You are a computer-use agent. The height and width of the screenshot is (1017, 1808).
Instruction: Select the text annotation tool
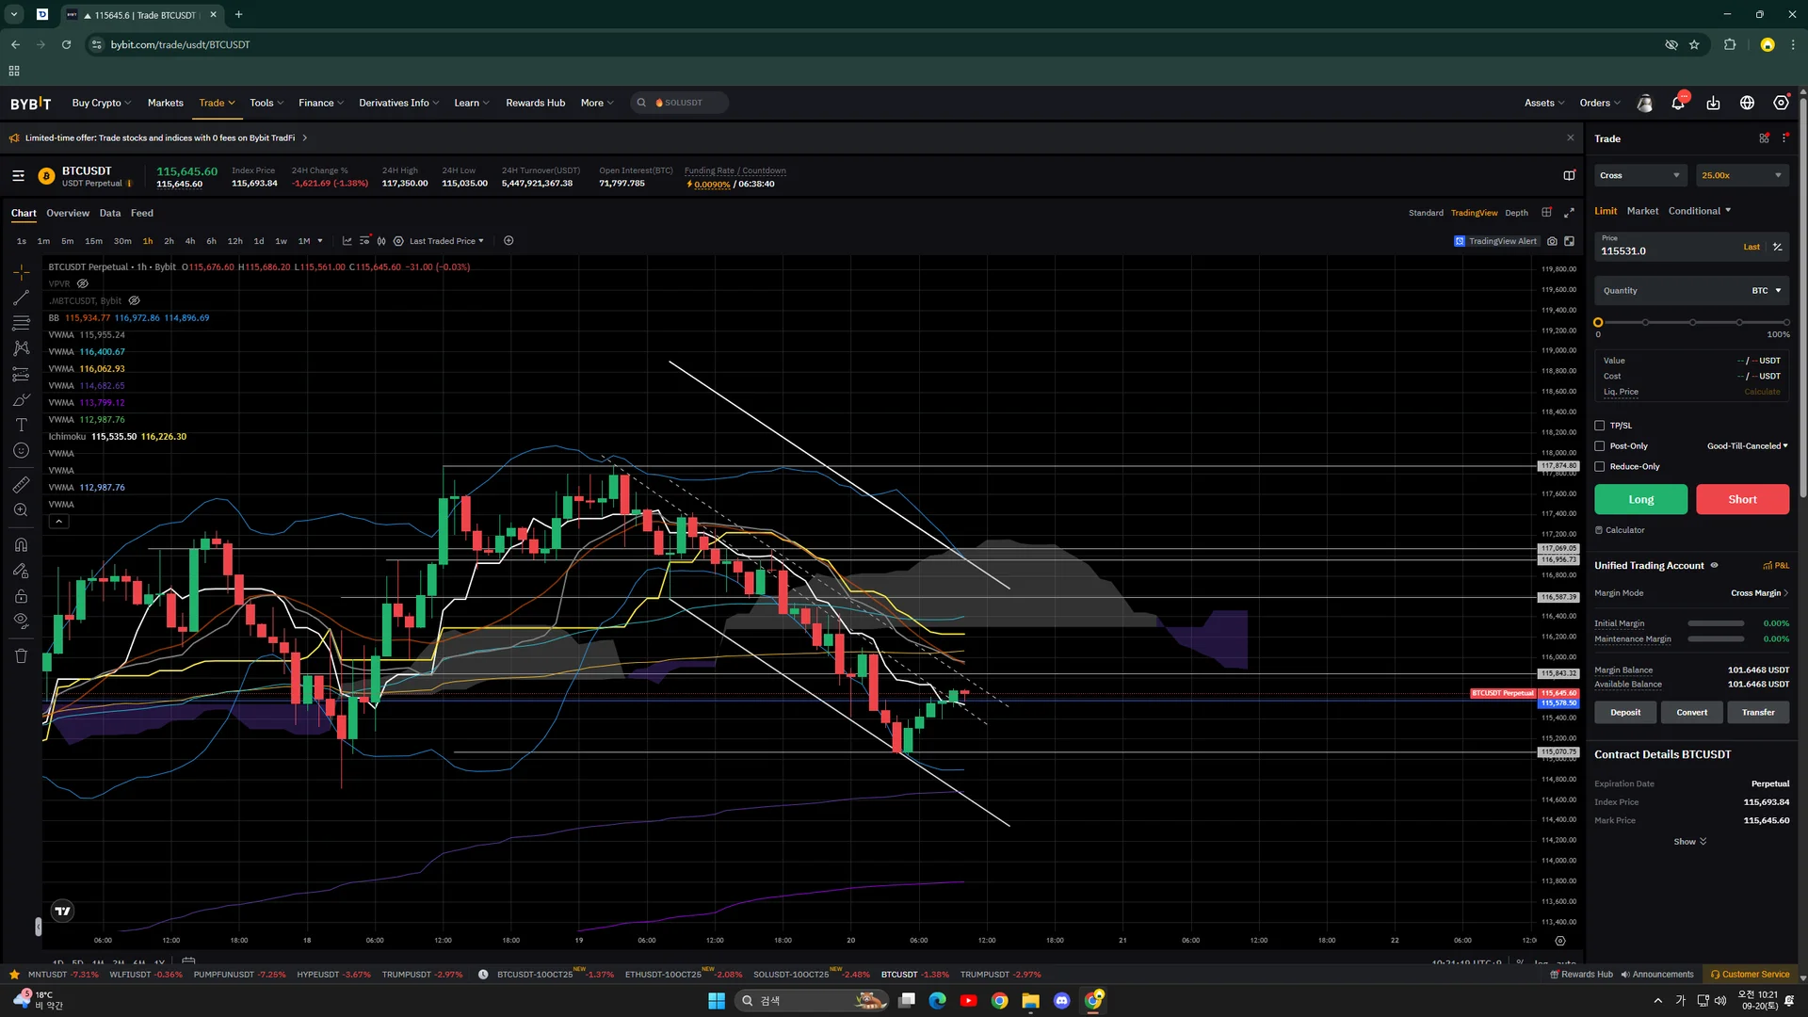pos(21,426)
